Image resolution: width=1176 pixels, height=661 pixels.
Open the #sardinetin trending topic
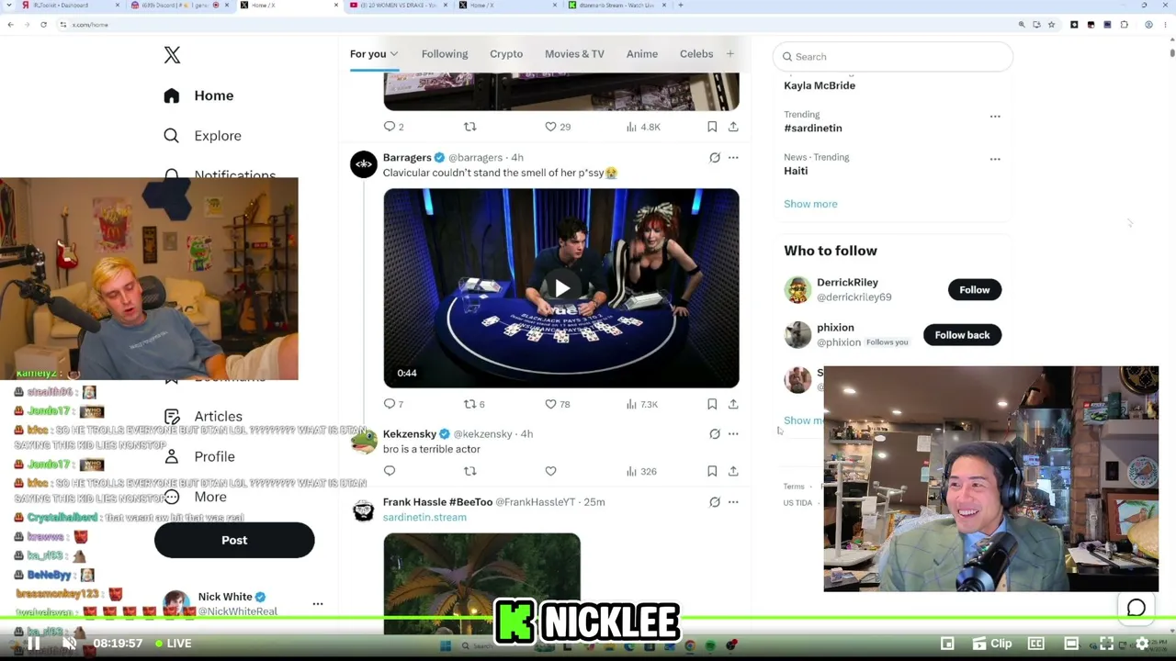pyautogui.click(x=813, y=129)
